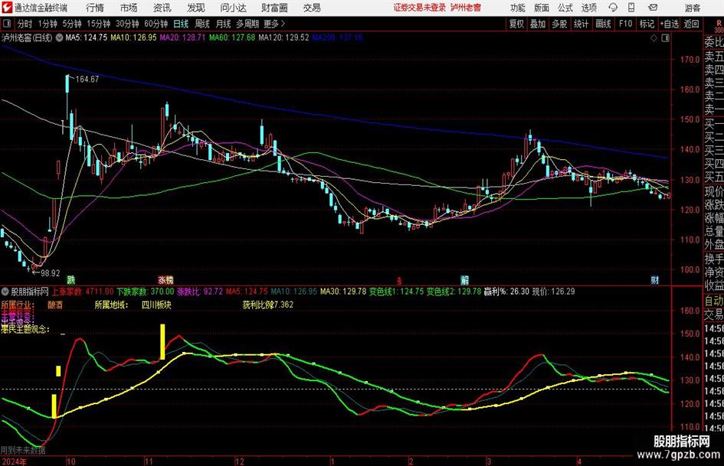724x466 pixels.
Task: Click the 98.92 low price label
Action: pos(51,272)
